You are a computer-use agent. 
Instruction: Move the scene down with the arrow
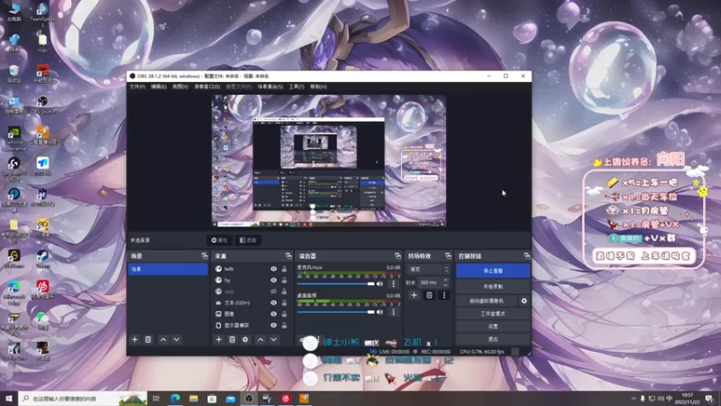click(x=177, y=340)
